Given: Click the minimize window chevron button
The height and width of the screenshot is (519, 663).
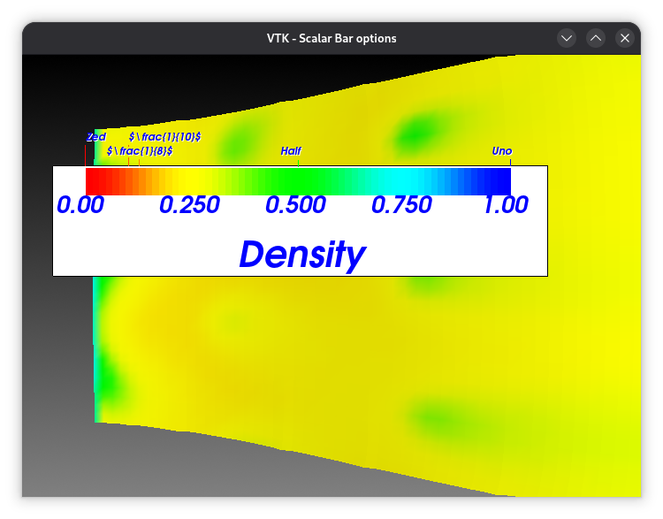Looking at the screenshot, I should tap(567, 38).
